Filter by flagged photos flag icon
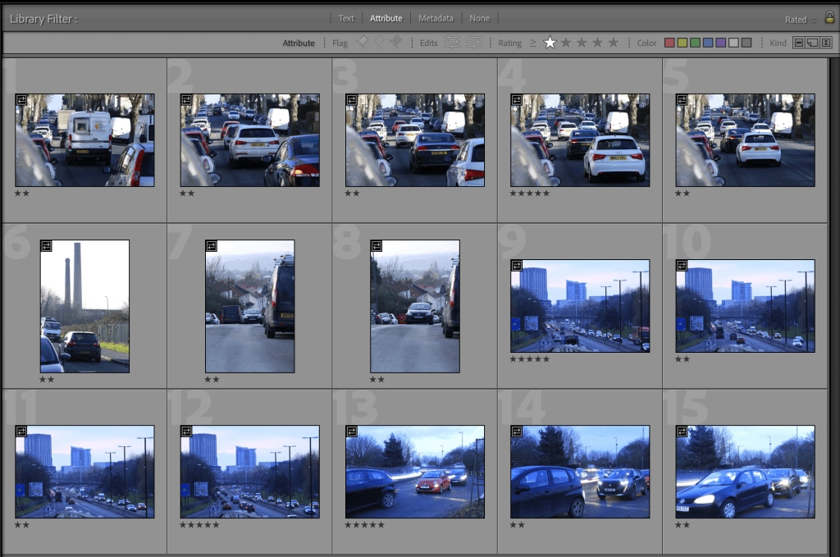 tap(363, 43)
